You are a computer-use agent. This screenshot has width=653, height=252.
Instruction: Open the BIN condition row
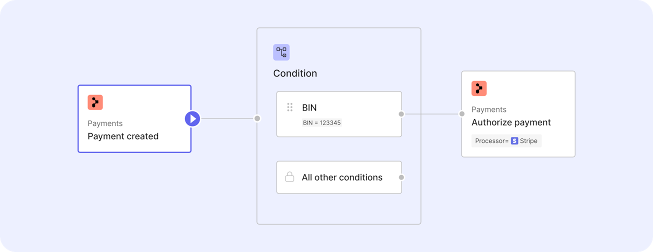click(339, 114)
